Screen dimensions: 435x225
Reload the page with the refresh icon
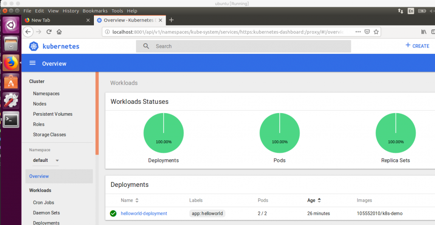[x=49, y=32]
